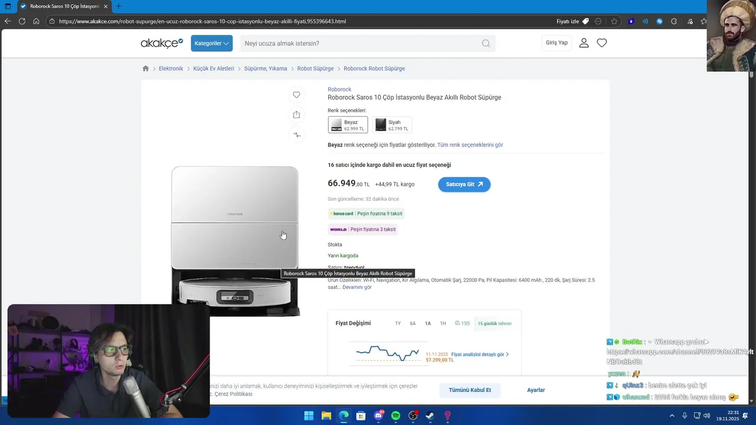Viewport: 756px width, 425px height.
Task: Open the Windows Start menu
Action: coord(309,416)
